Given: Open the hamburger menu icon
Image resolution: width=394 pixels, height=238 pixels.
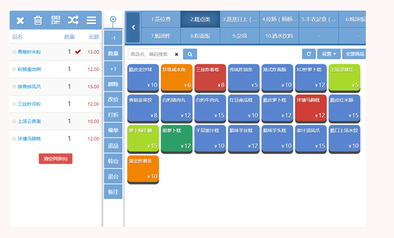Looking at the screenshot, I should tap(91, 20).
